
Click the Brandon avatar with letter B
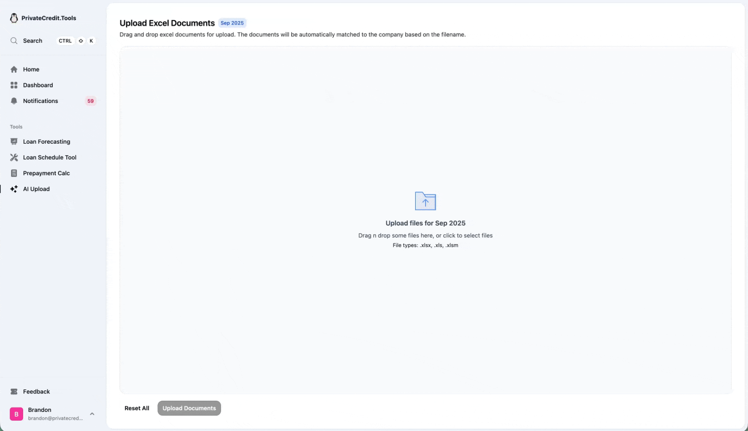[x=16, y=414]
